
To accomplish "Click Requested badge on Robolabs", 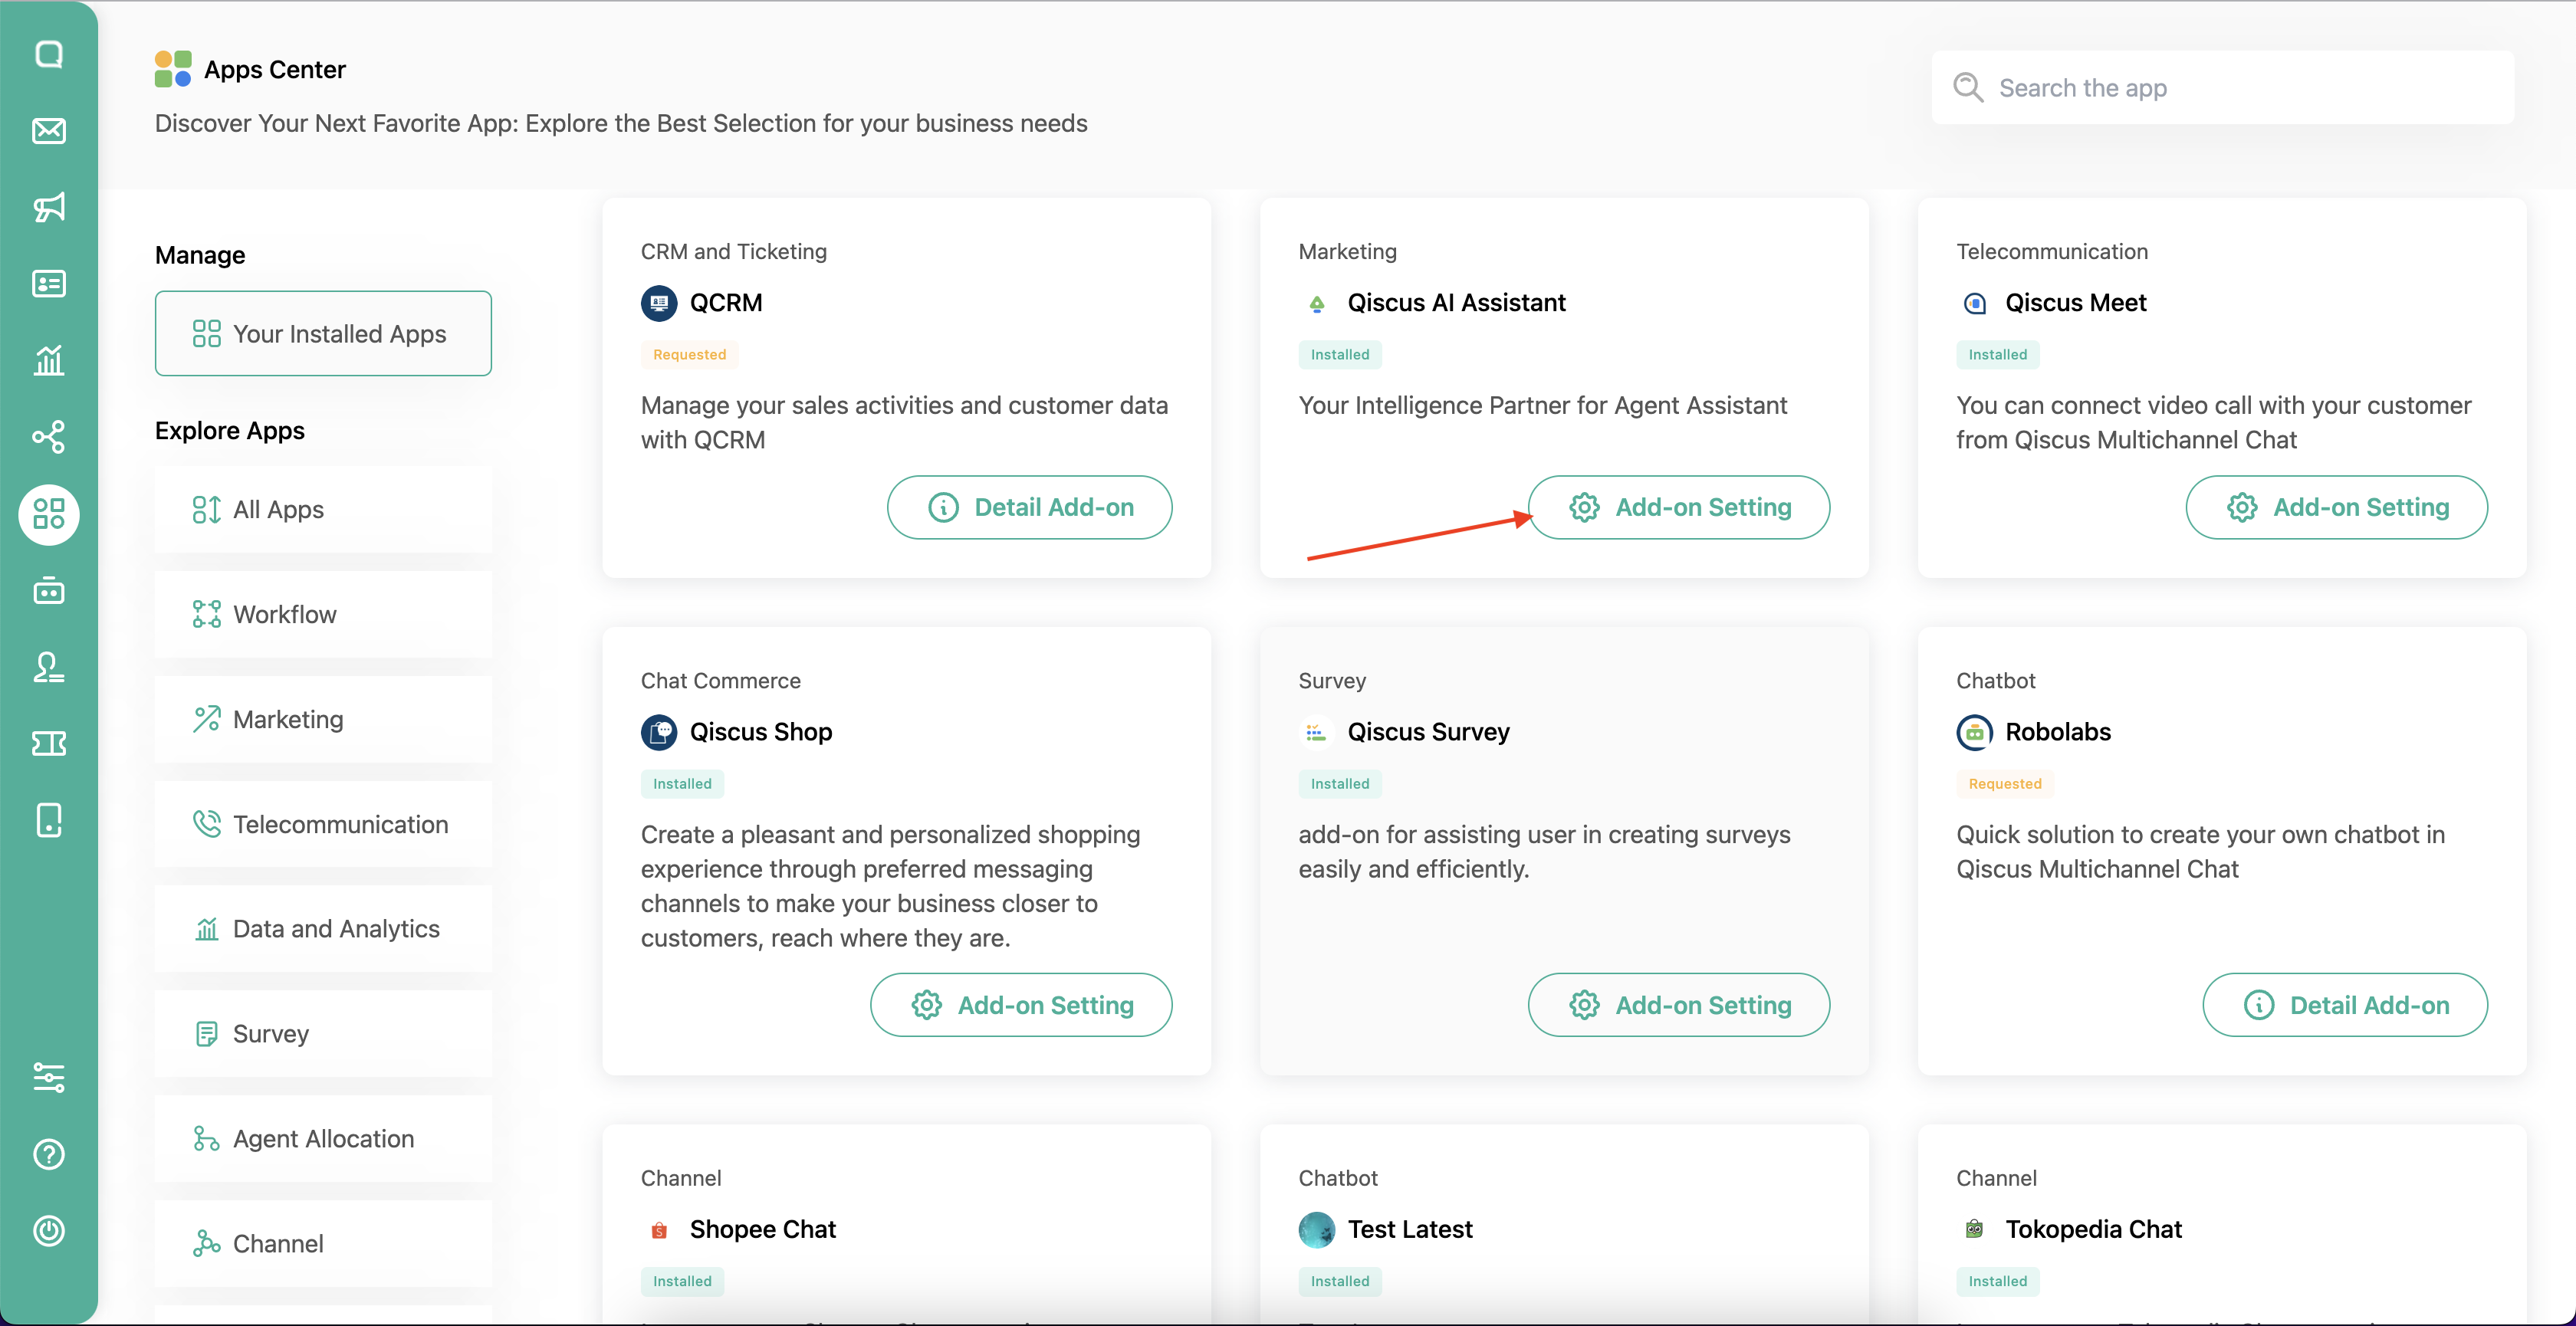I will pyautogui.click(x=2005, y=784).
